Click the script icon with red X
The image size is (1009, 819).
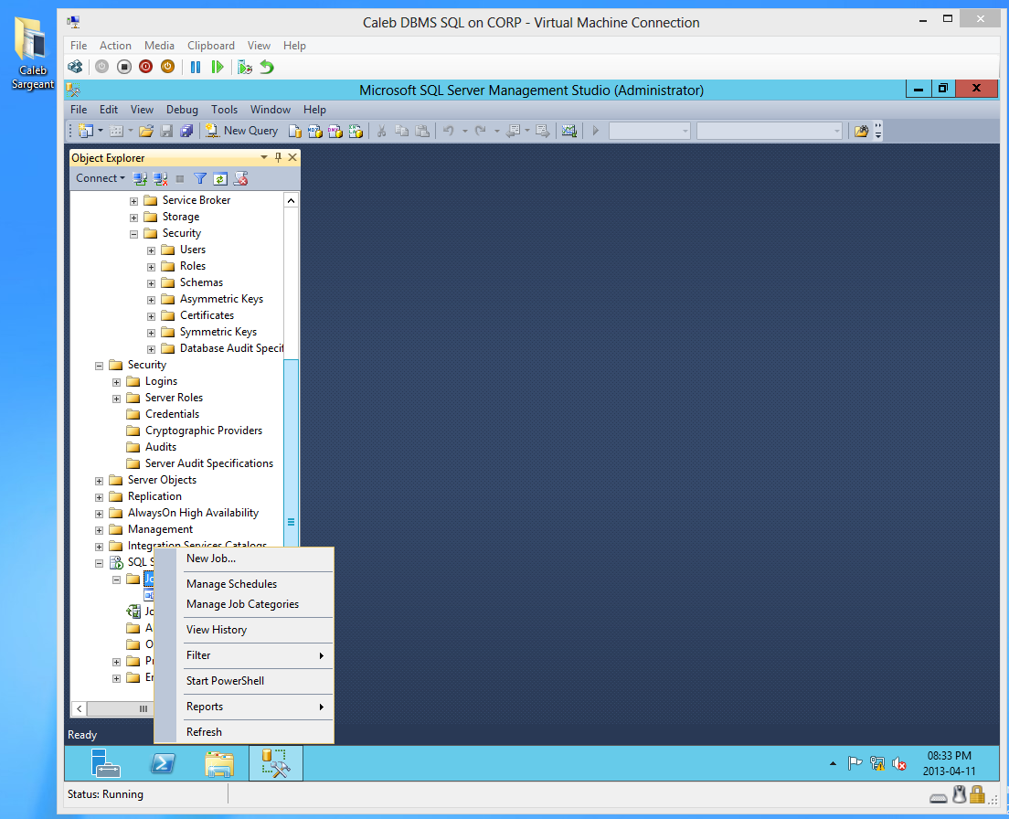pyautogui.click(x=240, y=178)
